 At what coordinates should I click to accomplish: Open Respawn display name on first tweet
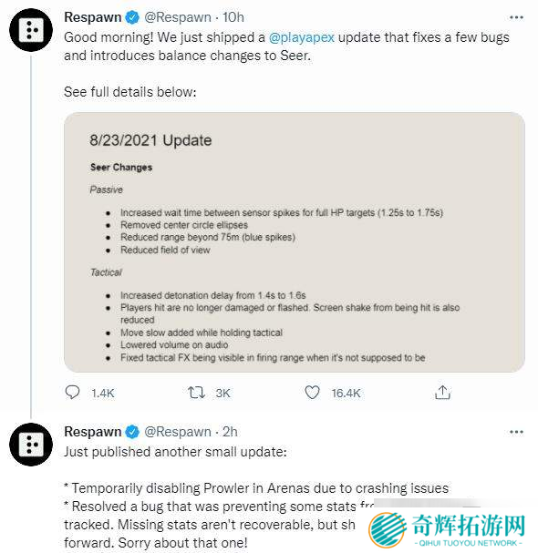point(93,17)
